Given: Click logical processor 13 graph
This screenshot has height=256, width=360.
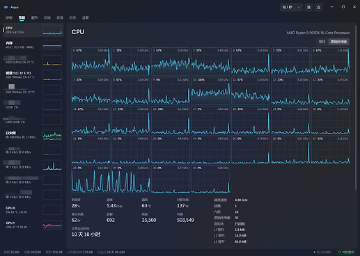Looking at the screenshot, I should click(x=330, y=91).
